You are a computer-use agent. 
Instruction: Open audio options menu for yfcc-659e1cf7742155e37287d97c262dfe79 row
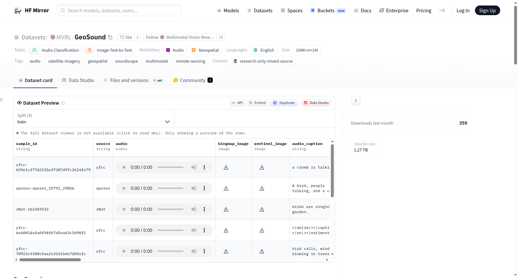coord(204,167)
